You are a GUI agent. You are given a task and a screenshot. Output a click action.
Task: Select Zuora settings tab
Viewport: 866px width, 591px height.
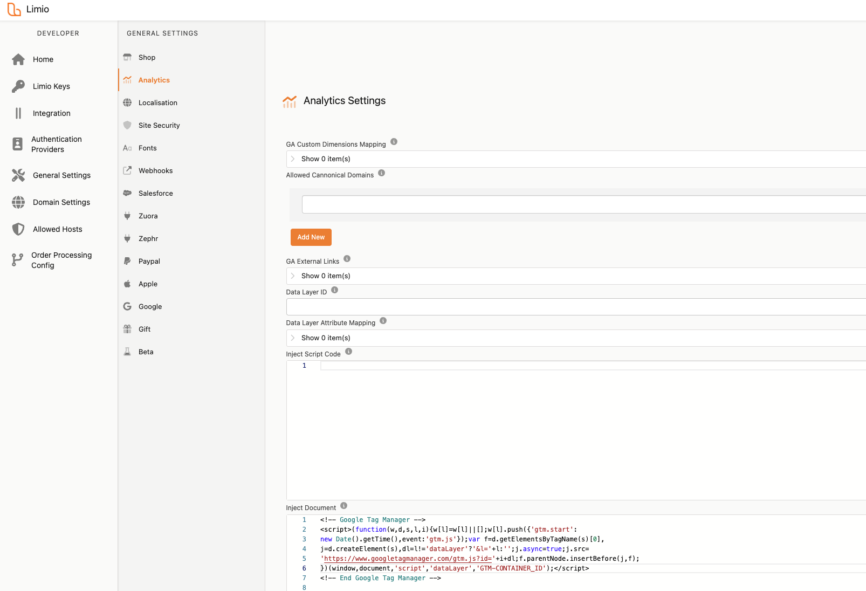coord(148,216)
